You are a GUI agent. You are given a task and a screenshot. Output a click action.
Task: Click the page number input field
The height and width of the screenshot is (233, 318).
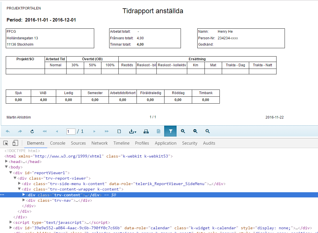71,131
